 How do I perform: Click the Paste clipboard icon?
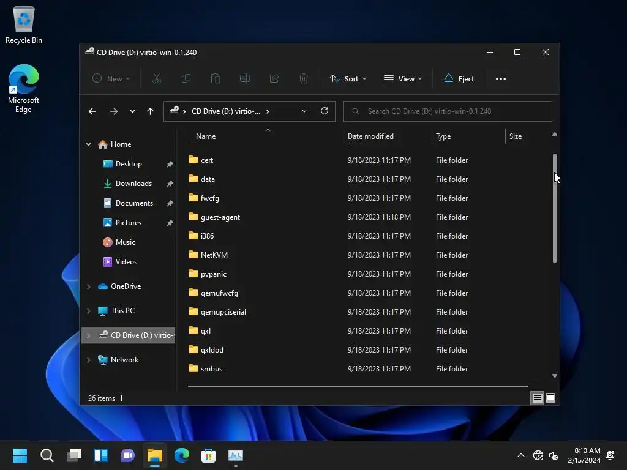pos(215,79)
